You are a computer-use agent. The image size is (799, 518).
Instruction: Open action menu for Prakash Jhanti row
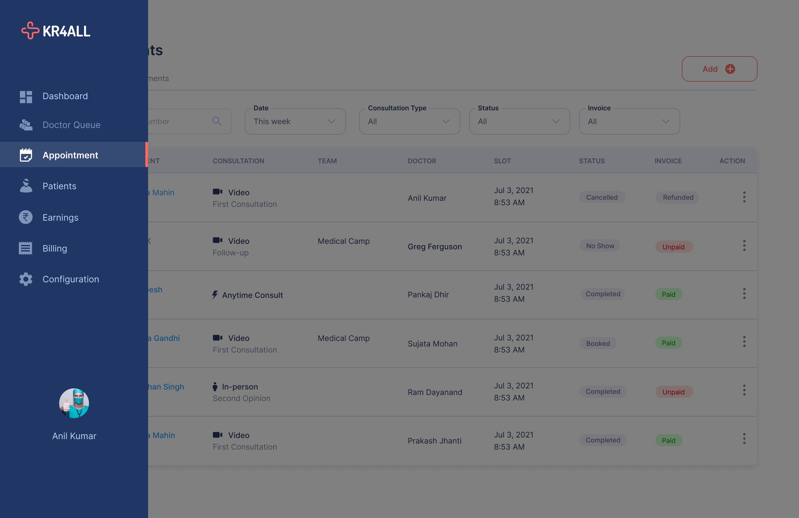coord(744,439)
